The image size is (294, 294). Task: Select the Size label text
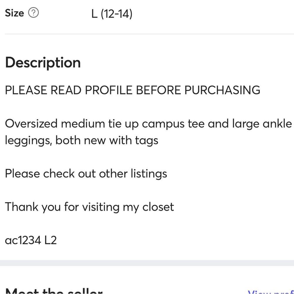pos(14,13)
